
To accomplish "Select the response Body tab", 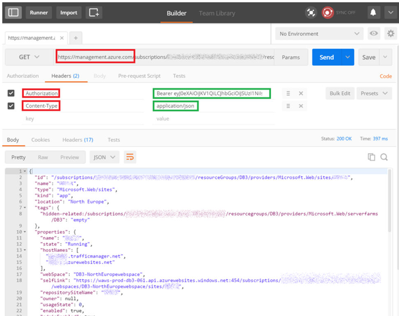I will tap(13, 140).
